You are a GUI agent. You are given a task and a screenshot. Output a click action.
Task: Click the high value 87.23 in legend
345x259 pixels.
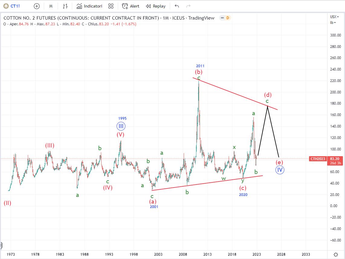click(x=50, y=24)
